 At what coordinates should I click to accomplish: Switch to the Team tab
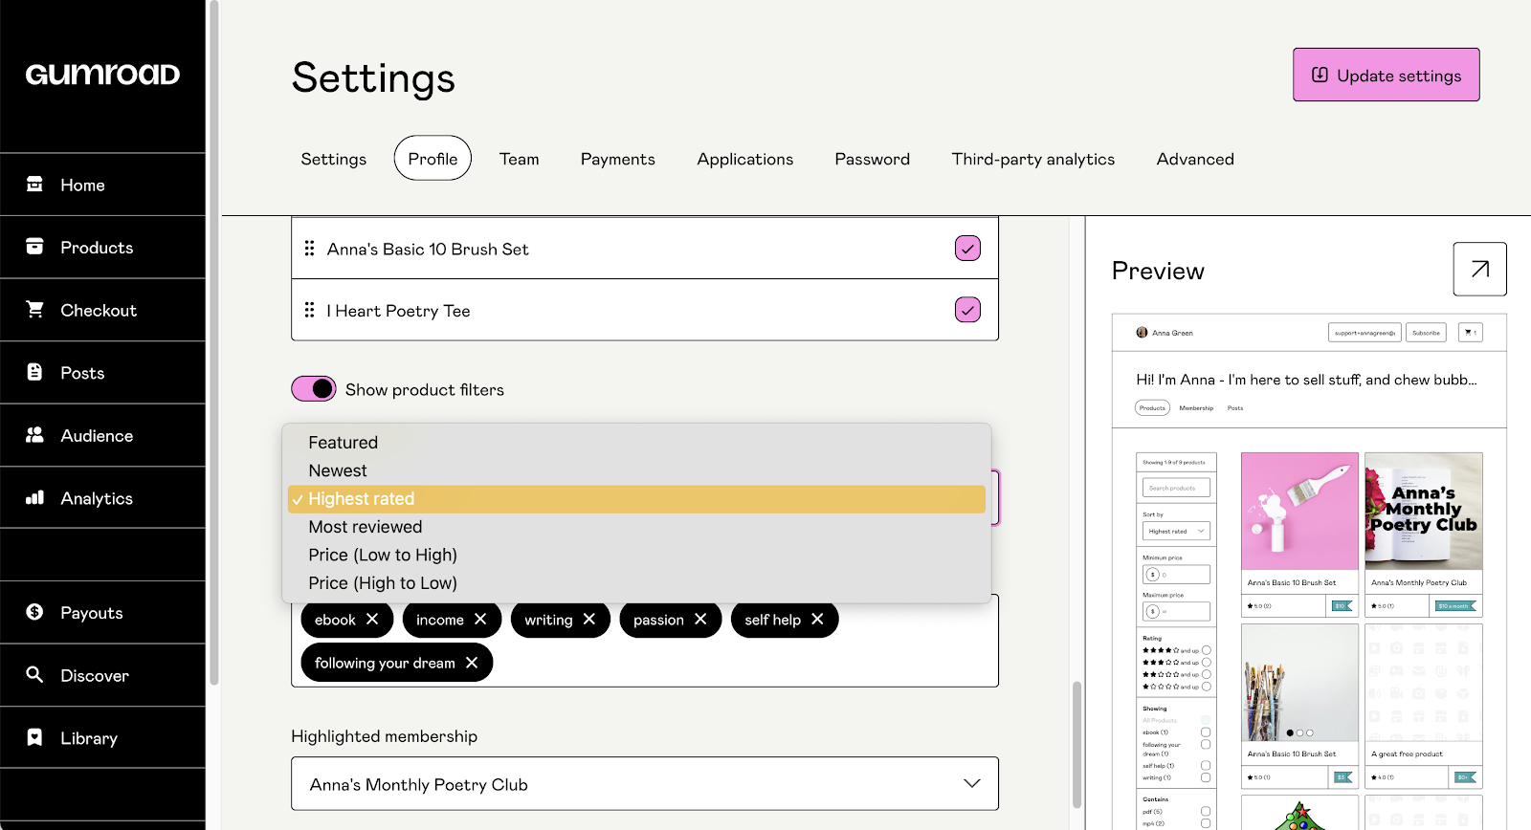click(x=520, y=159)
